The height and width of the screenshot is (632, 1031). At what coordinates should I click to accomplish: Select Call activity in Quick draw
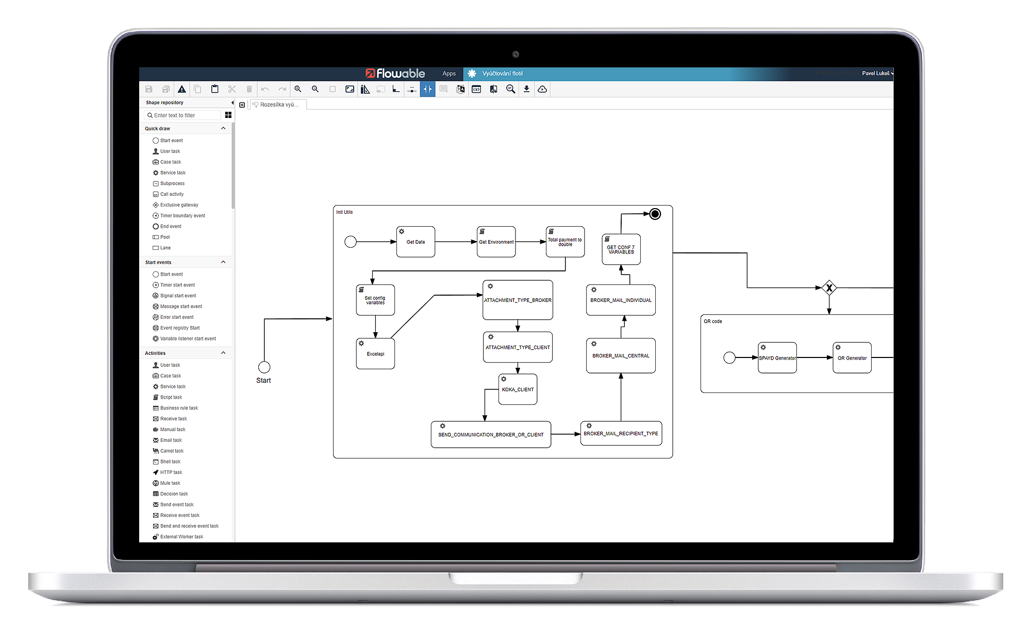168,194
